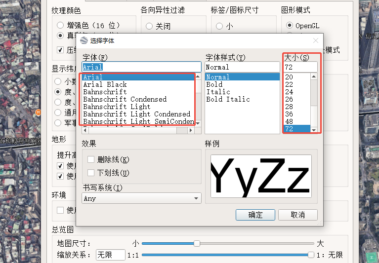The image size is (379, 263).
Task: Click the YyZz font sample preview
Action: 261,176
